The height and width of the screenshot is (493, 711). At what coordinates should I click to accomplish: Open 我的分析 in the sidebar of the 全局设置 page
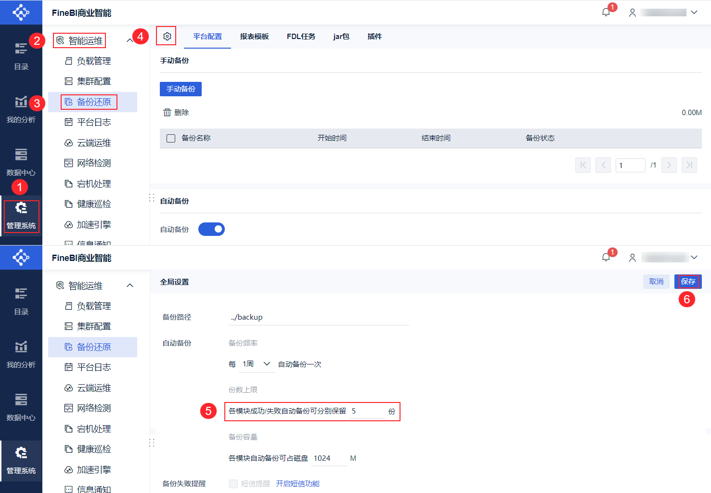pos(21,354)
